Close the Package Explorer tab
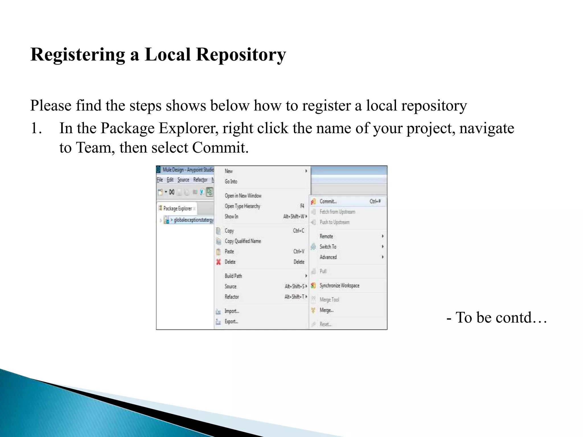This screenshot has width=583, height=437. tap(194, 209)
